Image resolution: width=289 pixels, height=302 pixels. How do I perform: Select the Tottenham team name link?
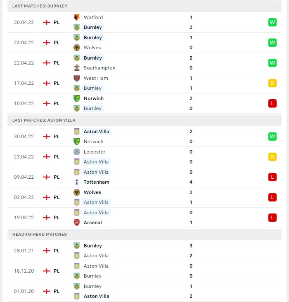[x=97, y=182]
